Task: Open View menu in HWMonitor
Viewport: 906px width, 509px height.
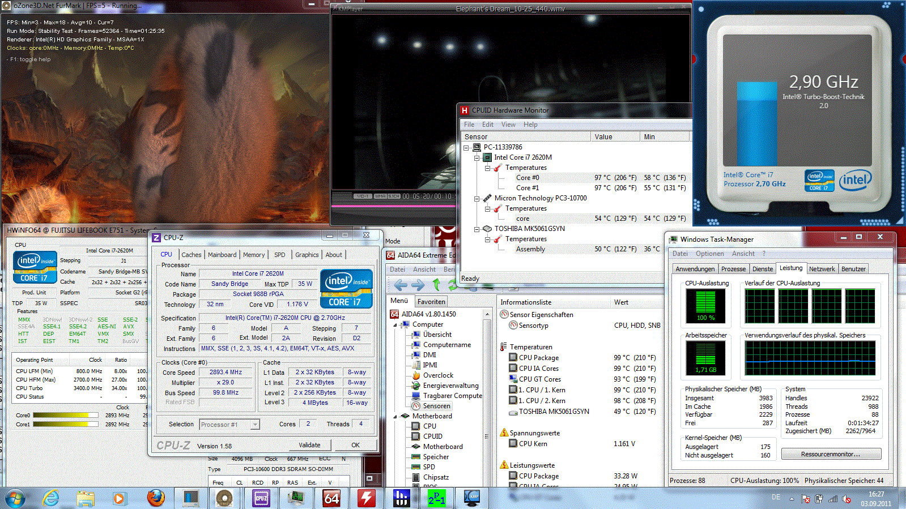Action: click(508, 125)
